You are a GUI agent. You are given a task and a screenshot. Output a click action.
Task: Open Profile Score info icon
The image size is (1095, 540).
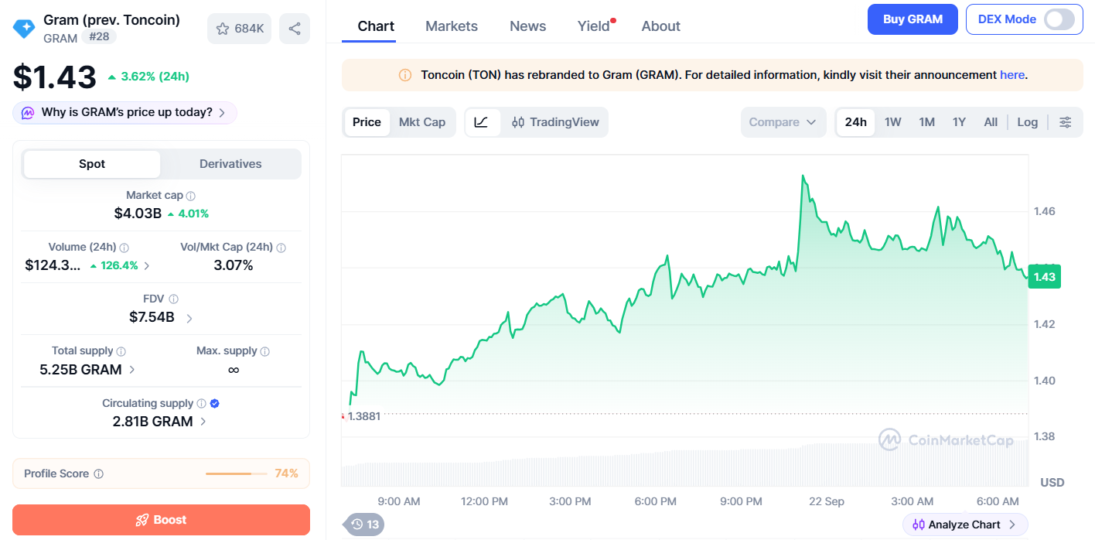99,474
